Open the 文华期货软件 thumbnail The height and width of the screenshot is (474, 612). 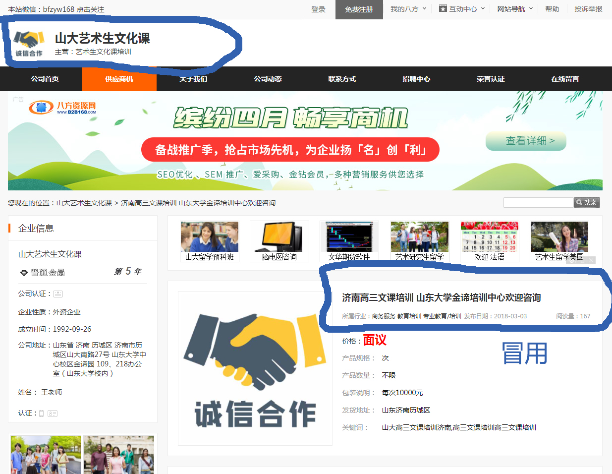pos(349,241)
